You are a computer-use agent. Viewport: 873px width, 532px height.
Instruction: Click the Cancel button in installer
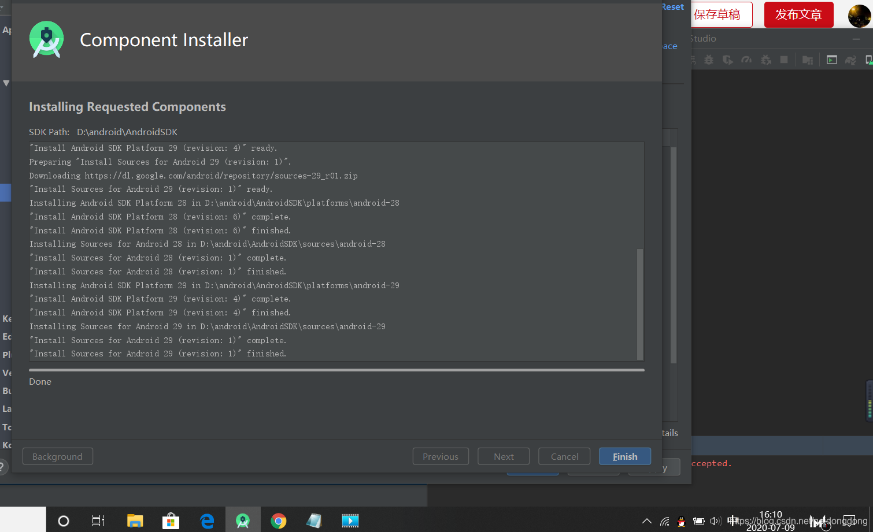tap(564, 456)
